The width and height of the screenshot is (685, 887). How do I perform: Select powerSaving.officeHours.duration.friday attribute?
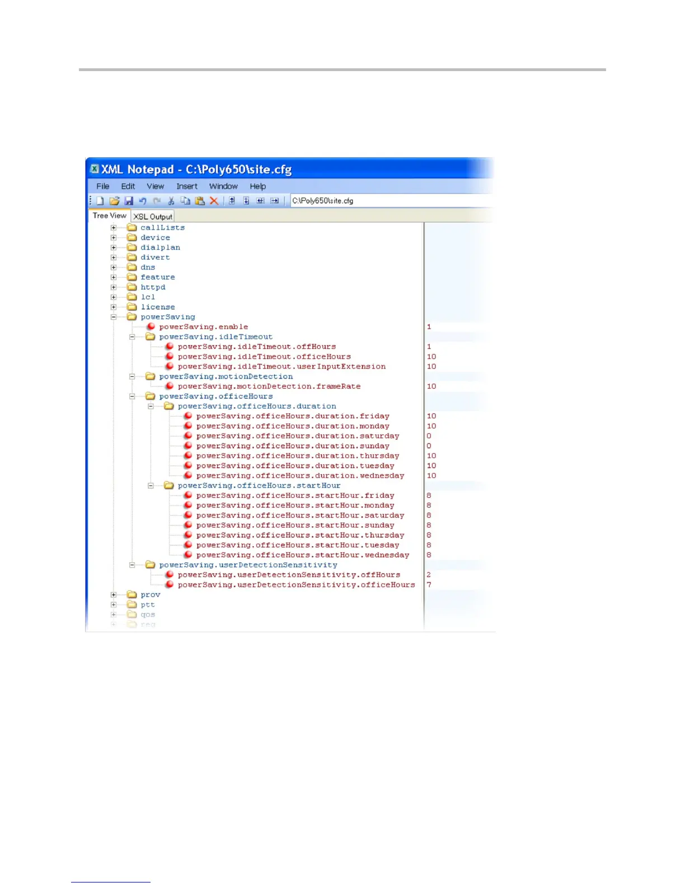pyautogui.click(x=293, y=416)
